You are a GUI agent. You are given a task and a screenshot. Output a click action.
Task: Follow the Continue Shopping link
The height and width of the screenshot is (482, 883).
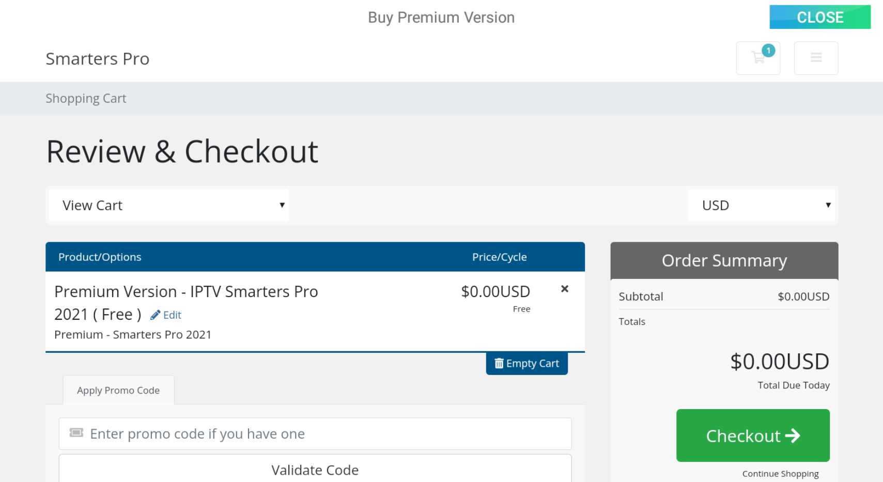tap(780, 474)
